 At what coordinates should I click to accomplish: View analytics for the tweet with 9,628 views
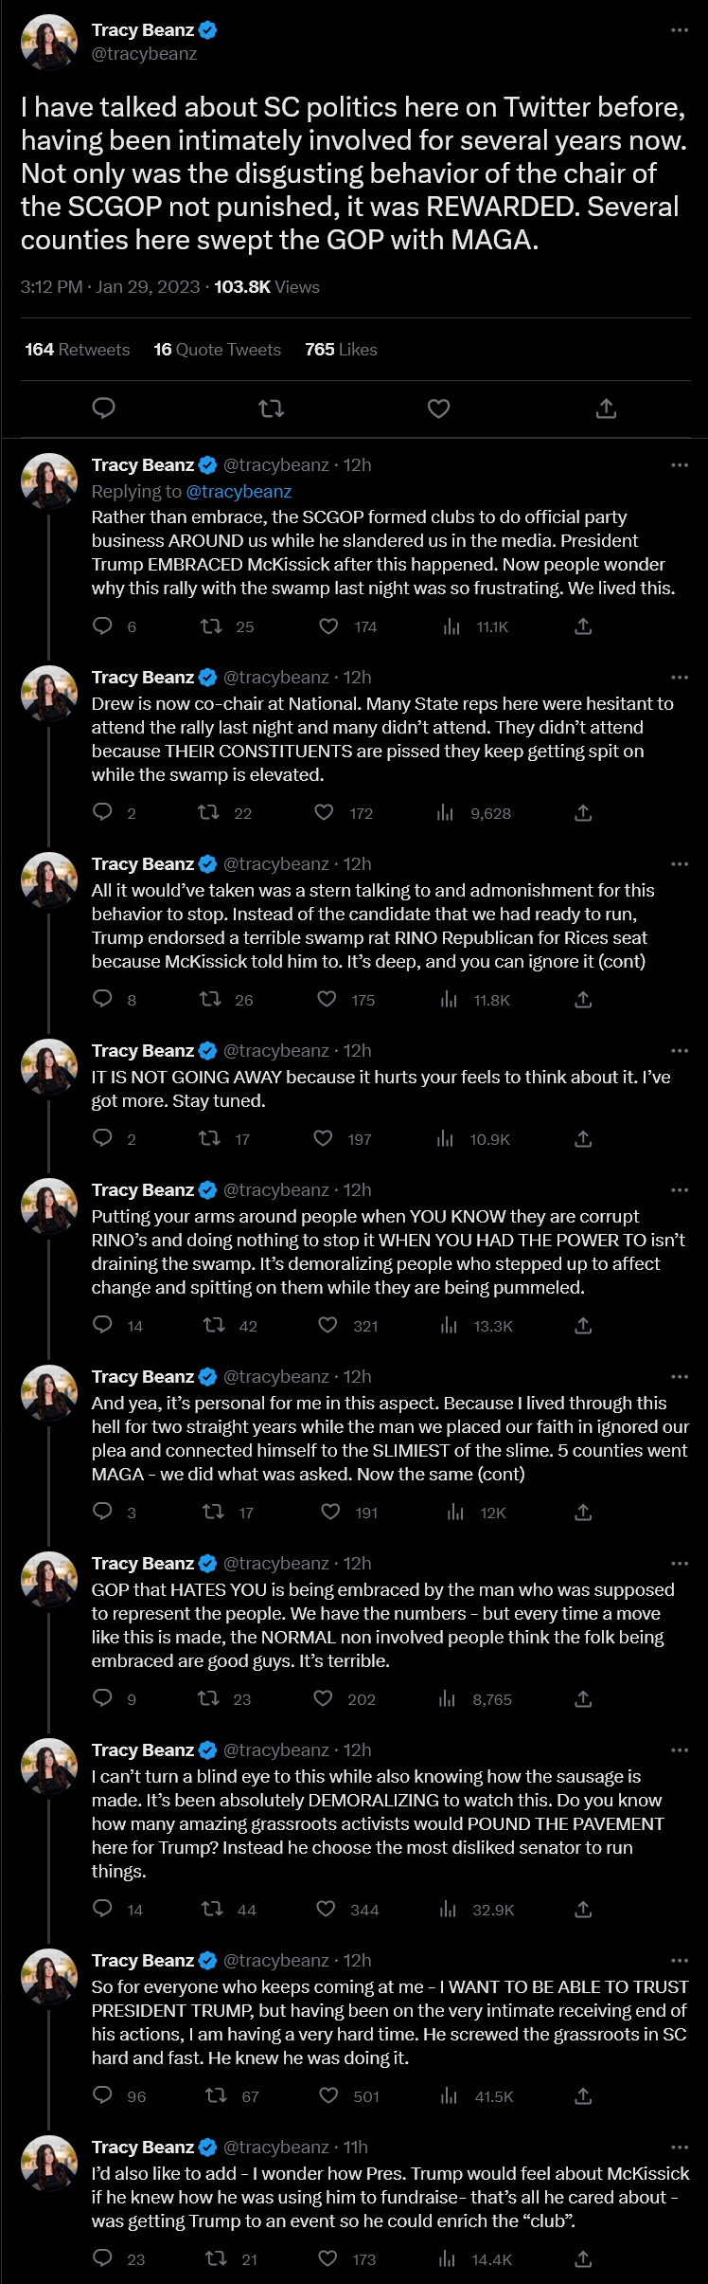click(446, 813)
